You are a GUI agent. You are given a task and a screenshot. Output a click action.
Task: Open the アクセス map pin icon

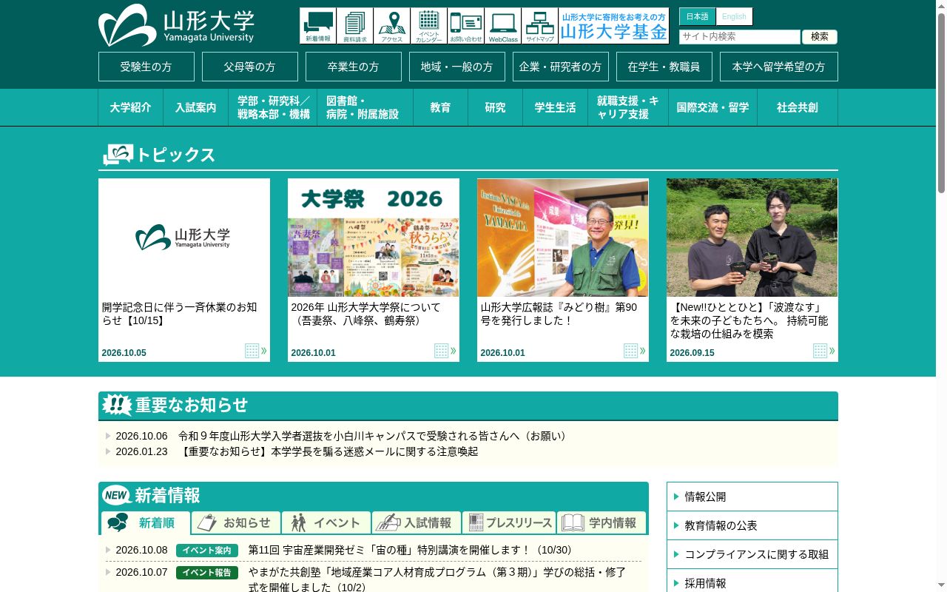[x=392, y=26]
